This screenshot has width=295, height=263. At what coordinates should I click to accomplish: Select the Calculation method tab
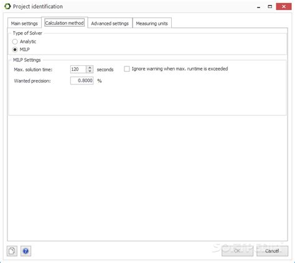[64, 23]
